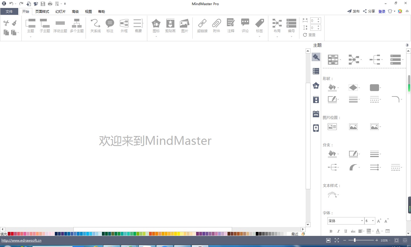Click the Reset (重置) button
The width and height of the screenshot is (411, 247).
click(309, 35)
